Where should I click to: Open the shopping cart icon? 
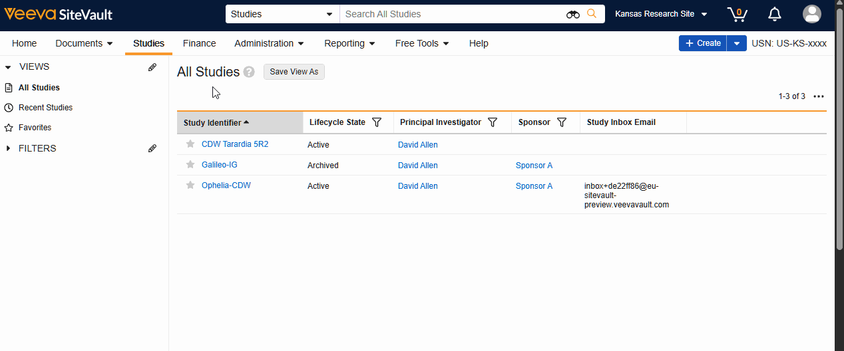point(737,14)
